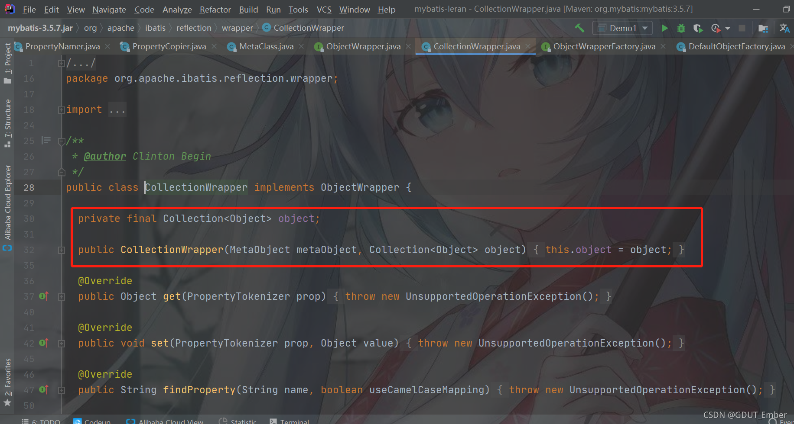Open the Alibaba Cloud Explorer panel

coord(7,207)
